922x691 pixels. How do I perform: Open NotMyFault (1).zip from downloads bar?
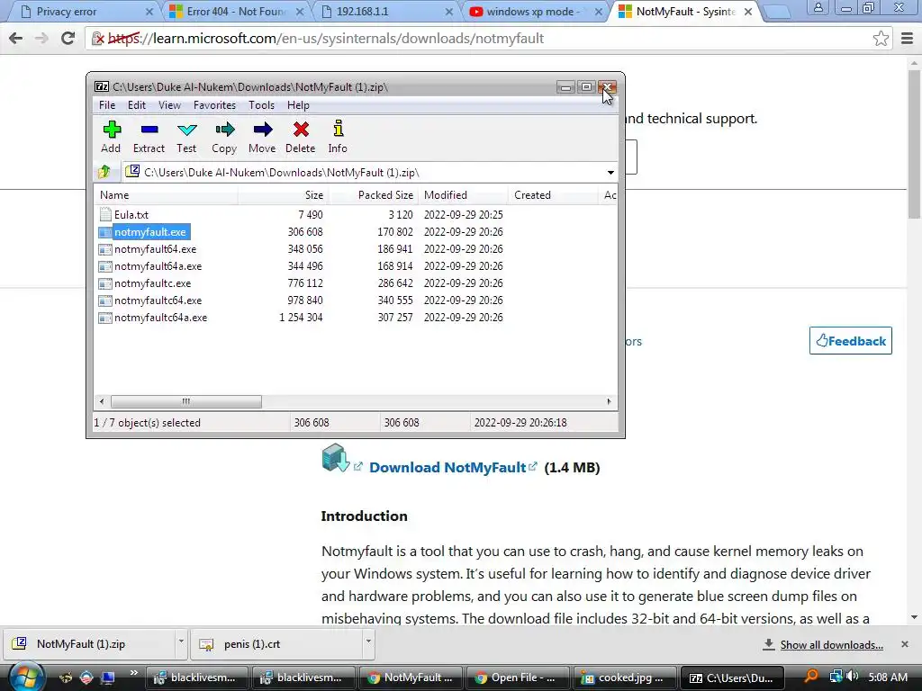88,644
